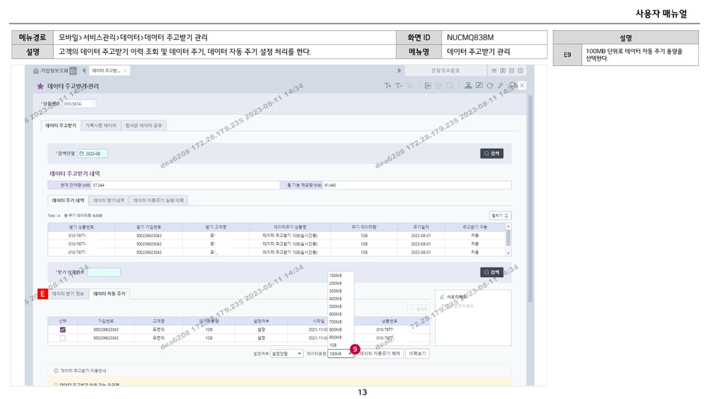Open the 설정여부 dropdown
709x399 pixels.
287,354
